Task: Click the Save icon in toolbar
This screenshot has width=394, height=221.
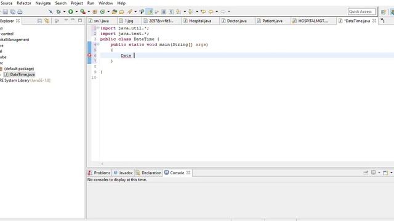Action: pyautogui.click(x=6, y=12)
